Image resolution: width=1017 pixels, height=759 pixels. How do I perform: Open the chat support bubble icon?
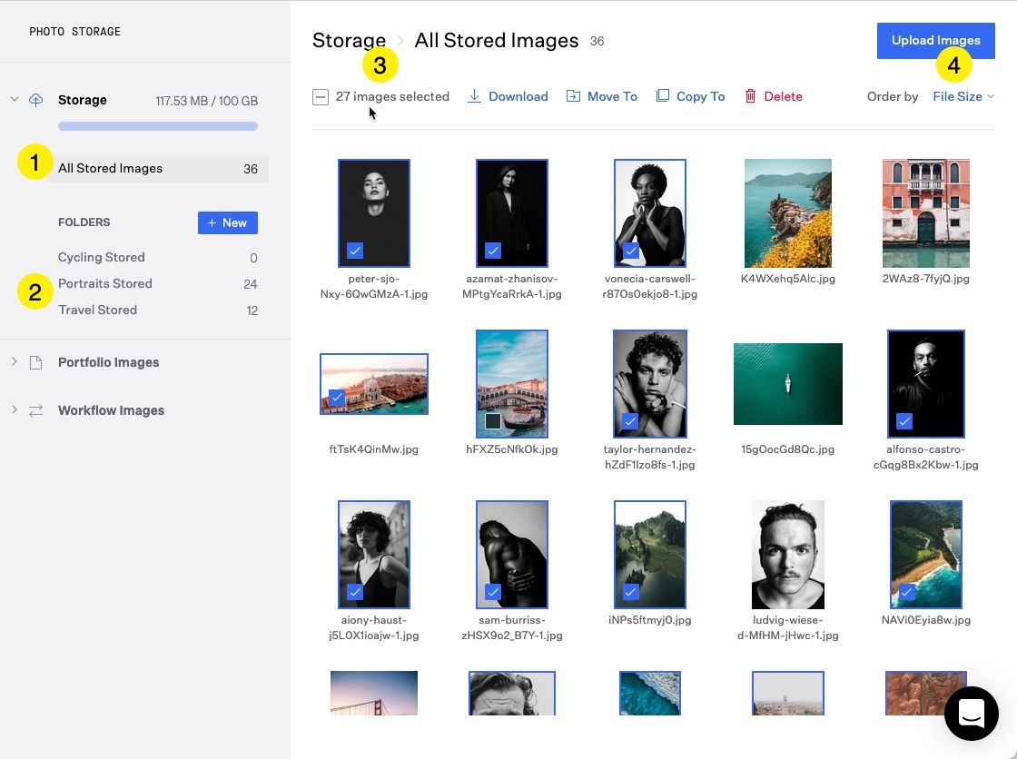coord(971,714)
